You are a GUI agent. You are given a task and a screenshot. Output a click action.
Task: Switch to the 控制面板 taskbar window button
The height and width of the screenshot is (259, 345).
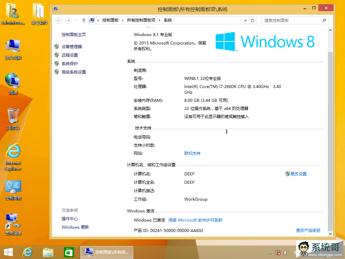tap(107, 252)
